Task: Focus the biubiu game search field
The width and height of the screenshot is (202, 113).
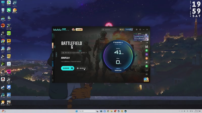Action: [109, 29]
